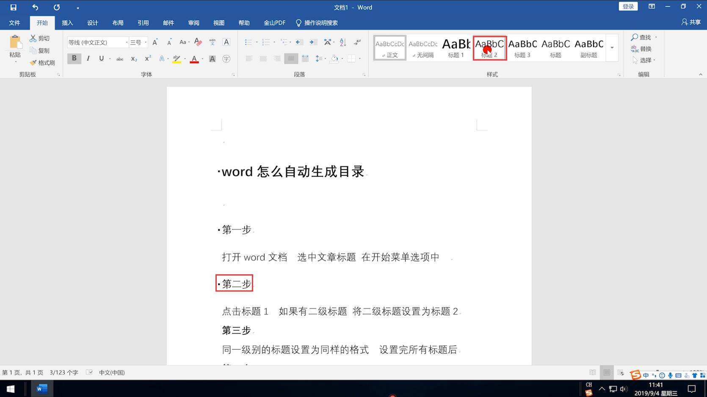Increase paragraph indent

[313, 42]
